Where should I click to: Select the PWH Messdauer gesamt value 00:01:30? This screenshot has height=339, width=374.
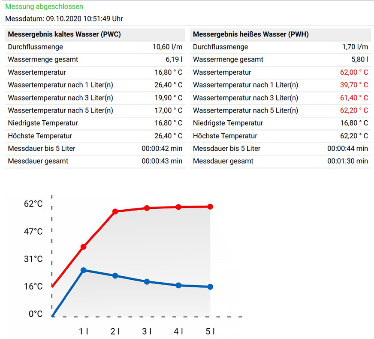(347, 161)
